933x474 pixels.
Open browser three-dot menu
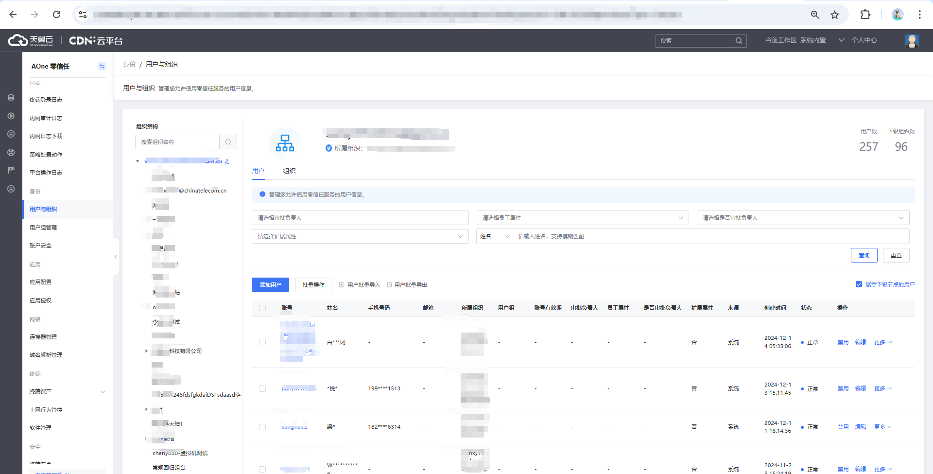coord(919,15)
